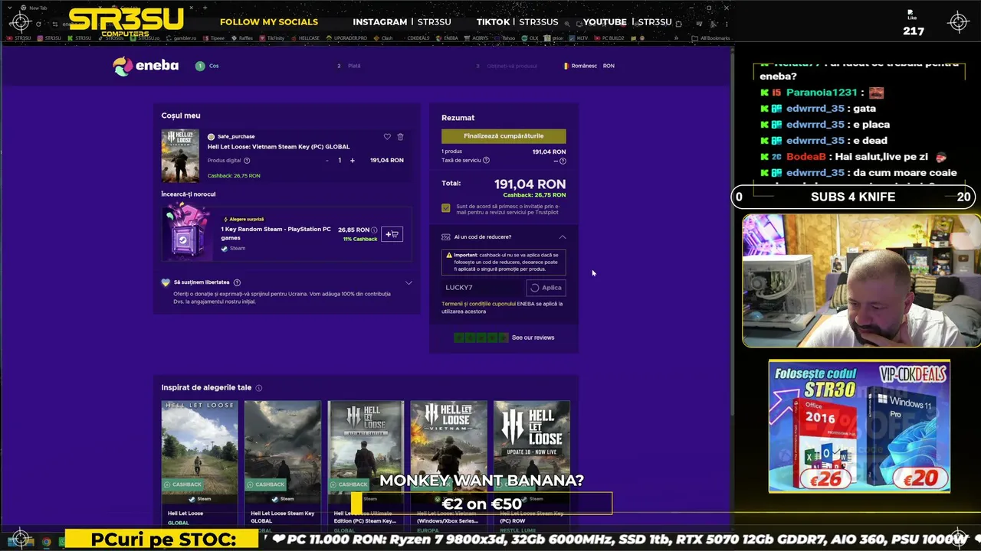Open the ENEBA bookmark
The height and width of the screenshot is (551, 981).
pyautogui.click(x=447, y=38)
